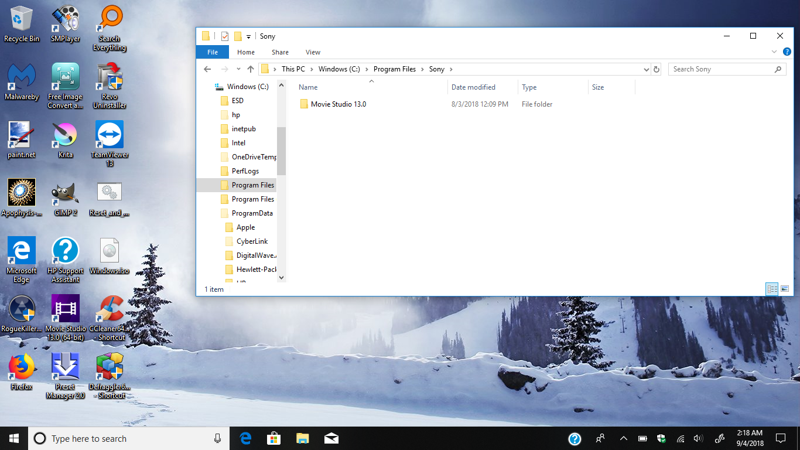Open the Share ribbon tab
Image resolution: width=800 pixels, height=450 pixels.
coord(280,52)
